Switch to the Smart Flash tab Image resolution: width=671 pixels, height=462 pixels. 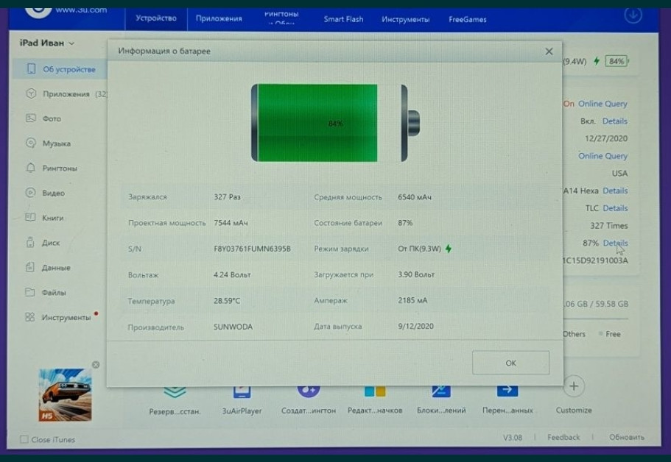(x=343, y=19)
